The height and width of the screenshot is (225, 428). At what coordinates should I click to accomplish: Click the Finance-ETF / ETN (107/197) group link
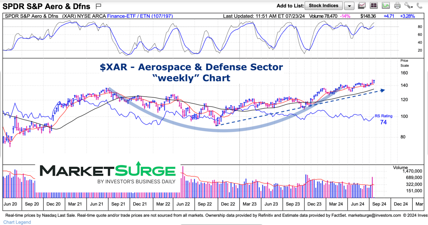click(140, 16)
